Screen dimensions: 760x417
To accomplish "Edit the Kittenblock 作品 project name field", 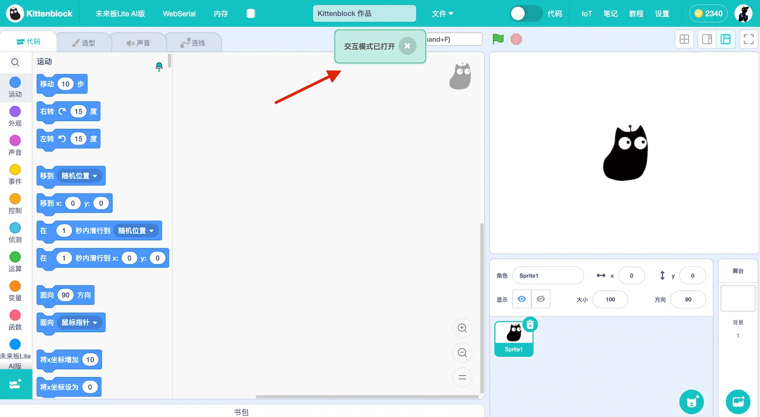I will click(x=364, y=14).
